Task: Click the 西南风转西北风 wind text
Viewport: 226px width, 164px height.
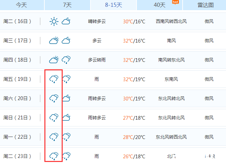Action: 171,21
